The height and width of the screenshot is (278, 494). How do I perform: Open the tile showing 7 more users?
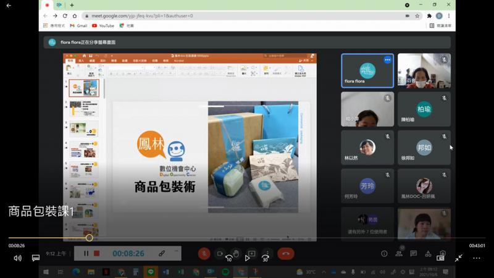(367, 224)
